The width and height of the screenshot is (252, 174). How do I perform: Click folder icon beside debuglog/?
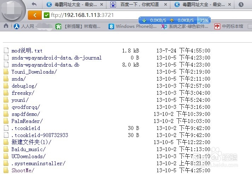[6, 86]
